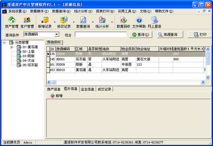Click the horizontal scrollbar thumb of table
The height and width of the screenshot is (146, 213).
pyautogui.click(x=54, y=82)
